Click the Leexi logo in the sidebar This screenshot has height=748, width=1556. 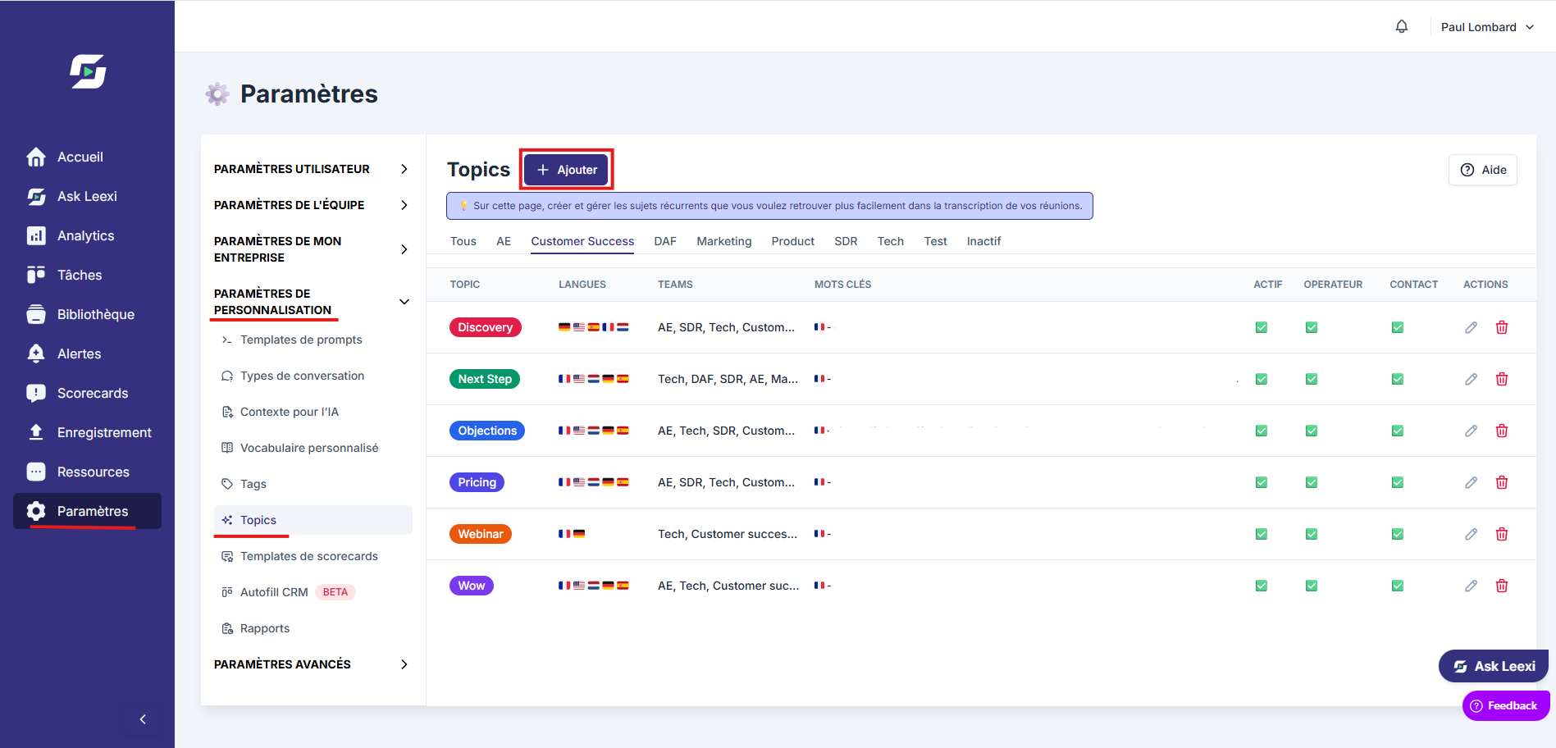point(88,71)
